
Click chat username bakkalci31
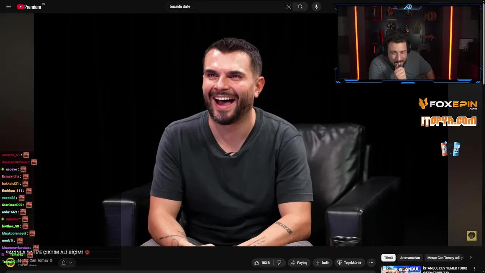[x=10, y=184]
